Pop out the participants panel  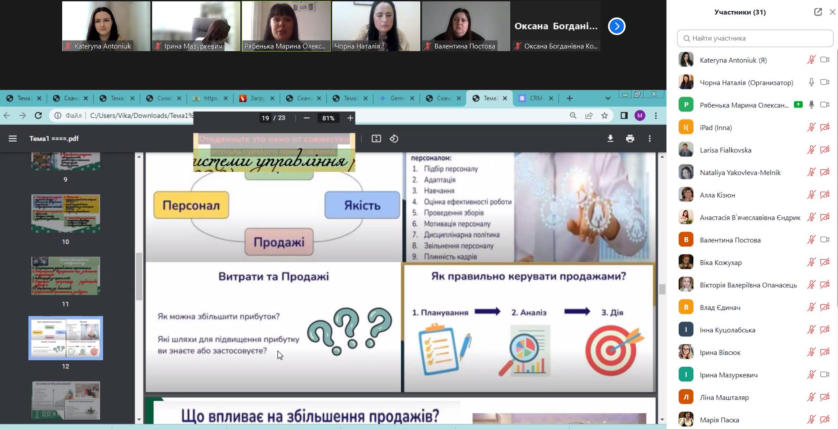[x=818, y=12]
